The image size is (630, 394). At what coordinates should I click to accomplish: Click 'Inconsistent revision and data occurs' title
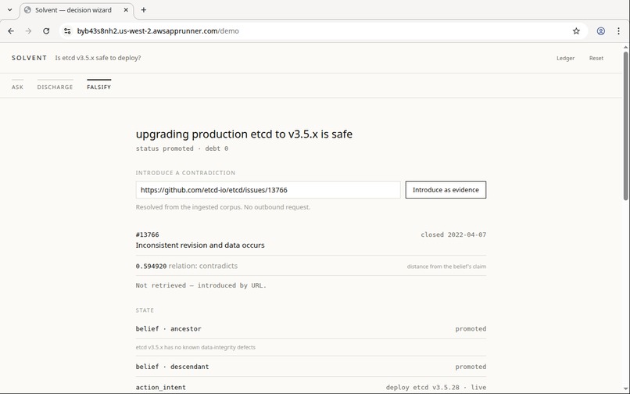coord(200,245)
